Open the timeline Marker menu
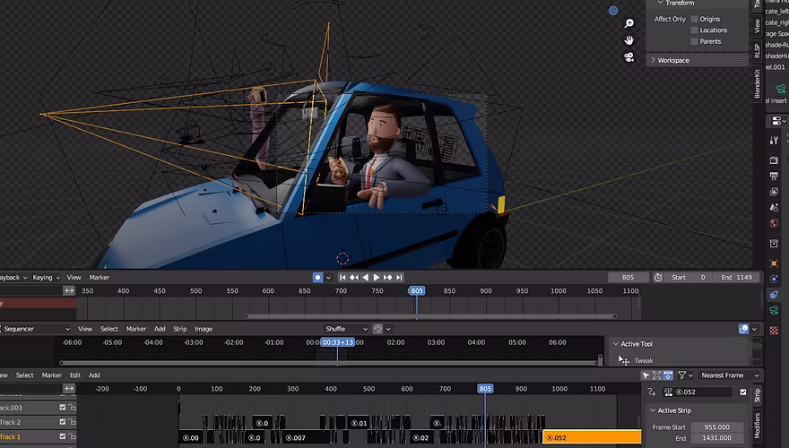The image size is (789, 448). point(100,278)
